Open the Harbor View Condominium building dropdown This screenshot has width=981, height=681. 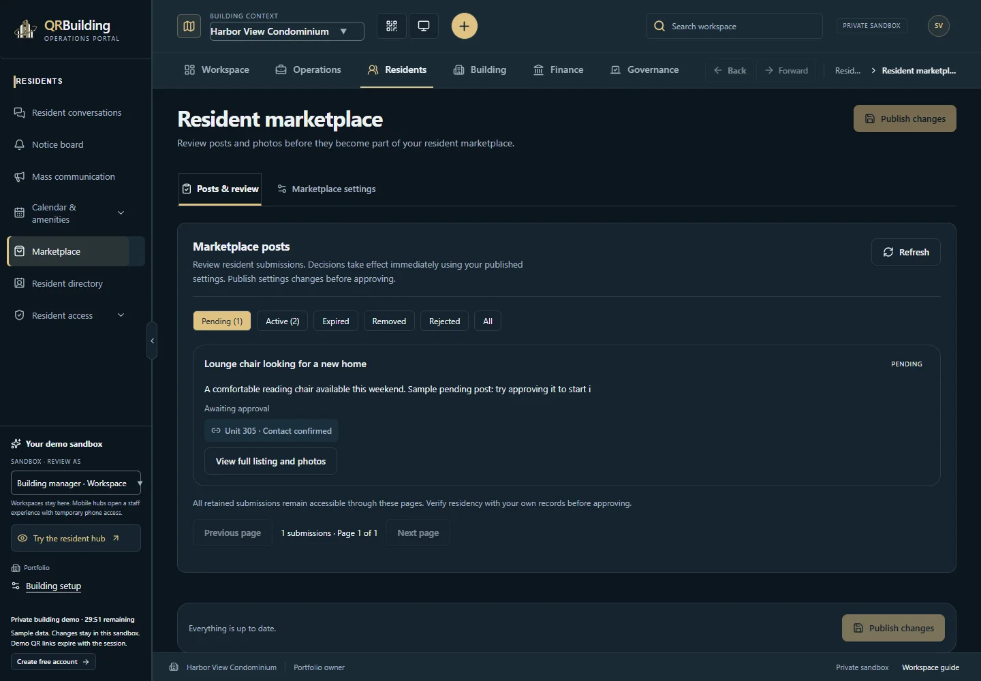[287, 31]
